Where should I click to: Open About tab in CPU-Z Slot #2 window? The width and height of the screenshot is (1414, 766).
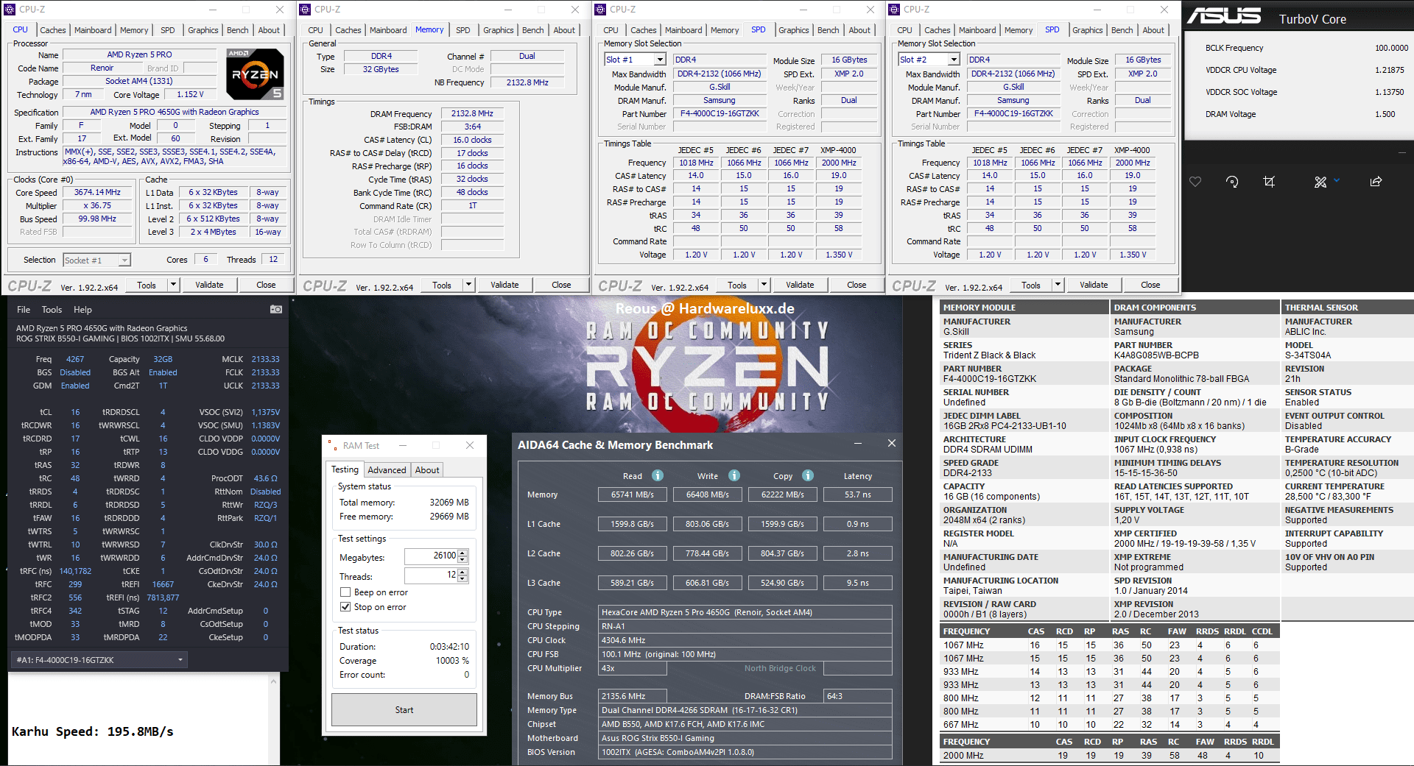click(1153, 30)
